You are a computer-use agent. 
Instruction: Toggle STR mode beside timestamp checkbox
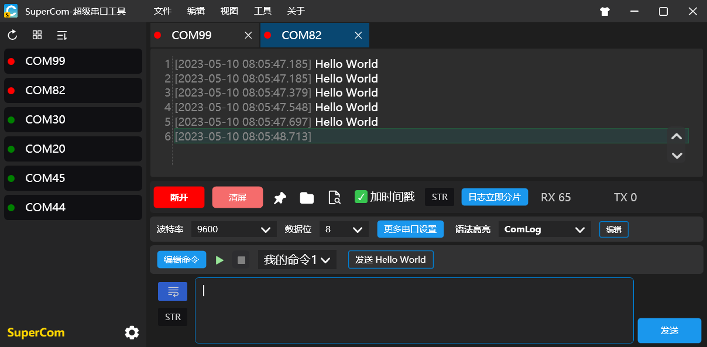[x=440, y=197]
